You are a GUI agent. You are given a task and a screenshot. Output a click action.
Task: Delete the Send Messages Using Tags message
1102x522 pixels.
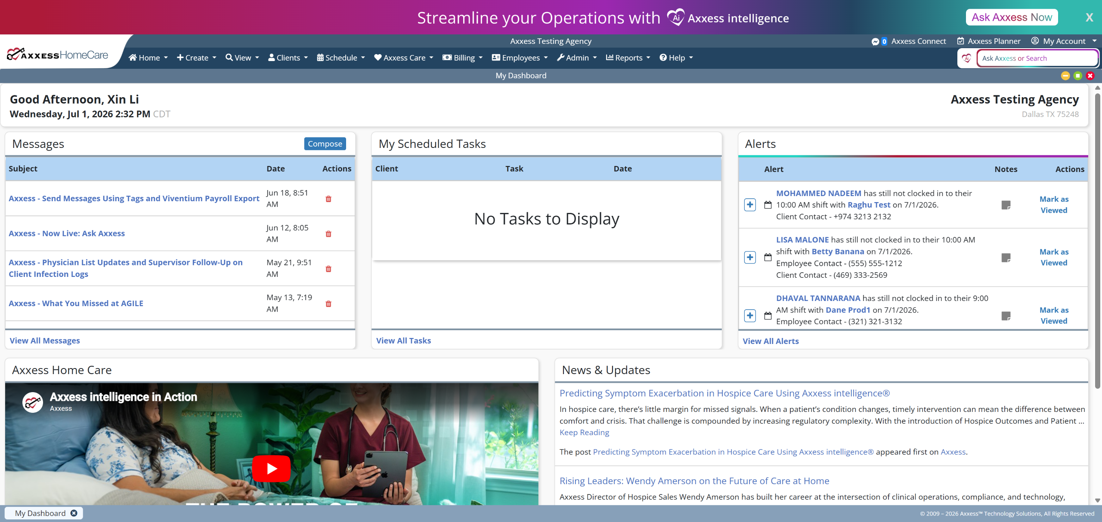click(x=328, y=199)
